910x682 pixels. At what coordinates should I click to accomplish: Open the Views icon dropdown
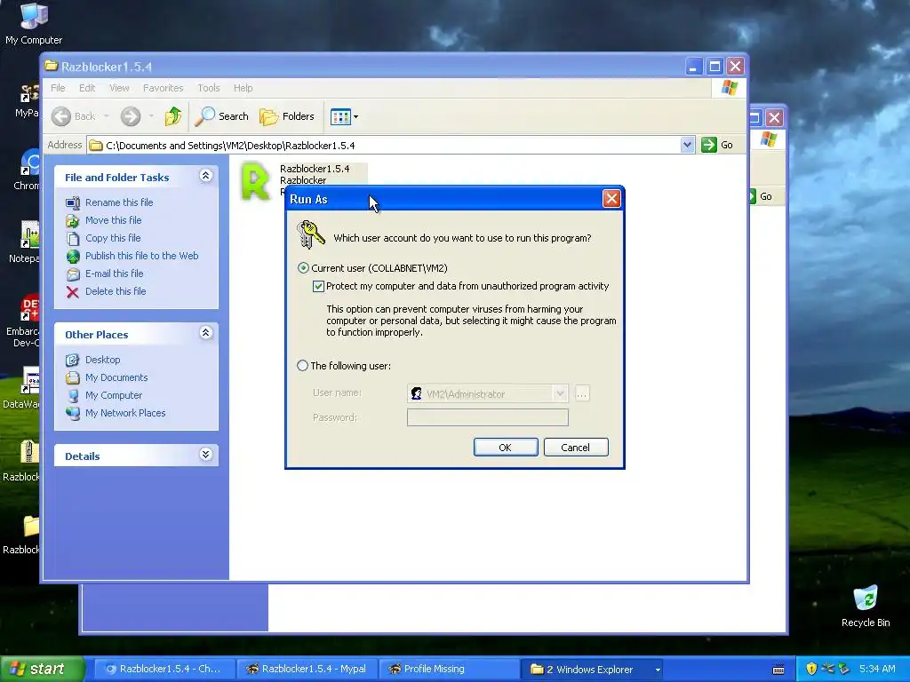click(344, 116)
